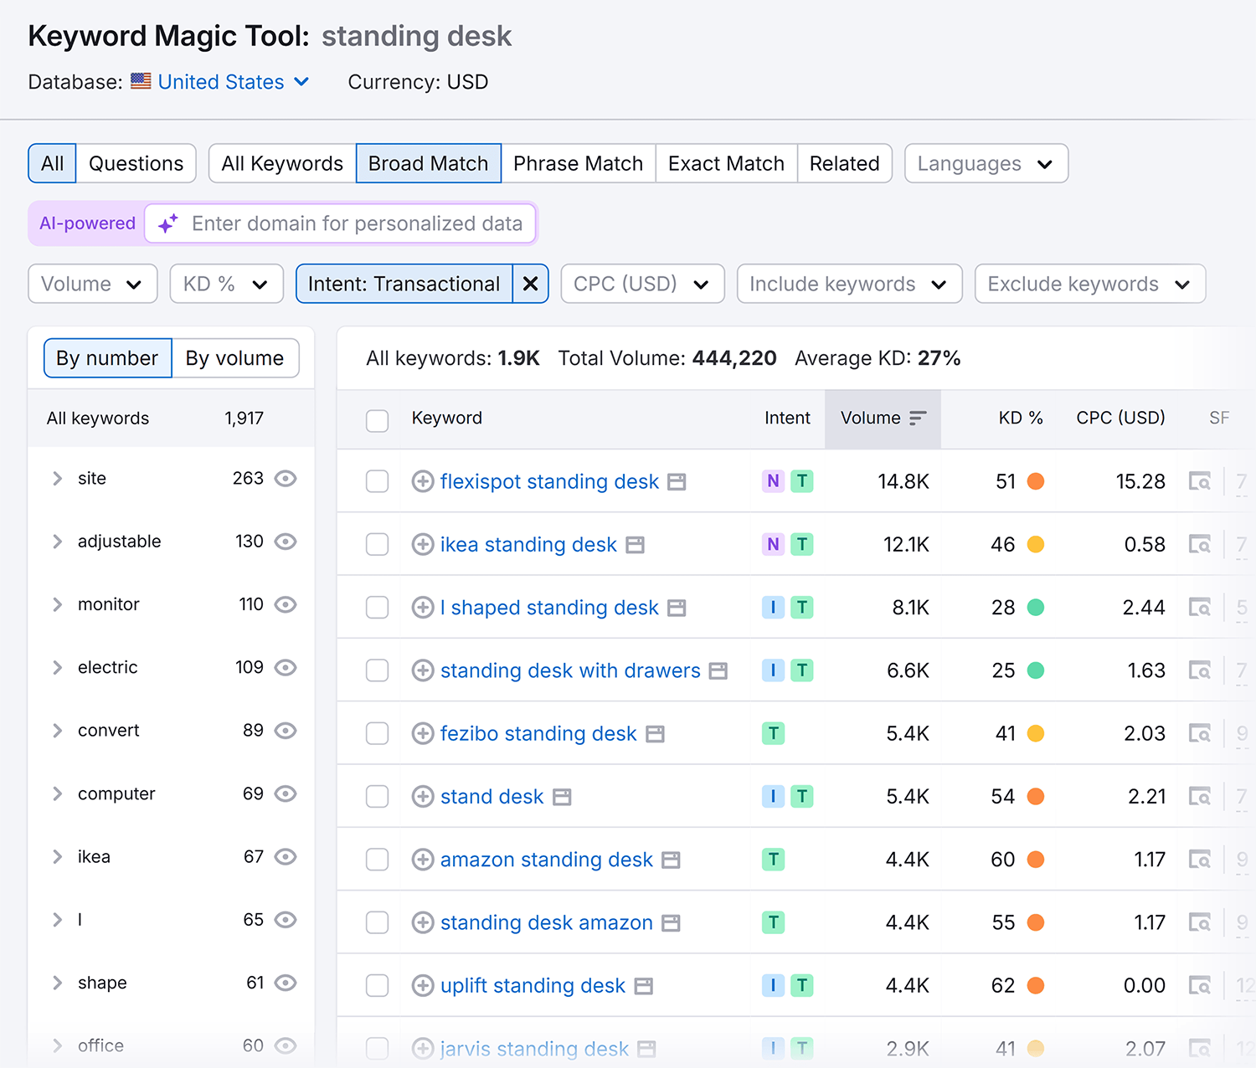The height and width of the screenshot is (1068, 1256).
Task: Open the amazon standing desk keyword link
Action: (547, 860)
